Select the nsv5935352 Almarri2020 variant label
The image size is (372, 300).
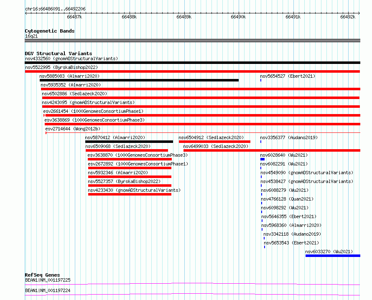coord(71,85)
